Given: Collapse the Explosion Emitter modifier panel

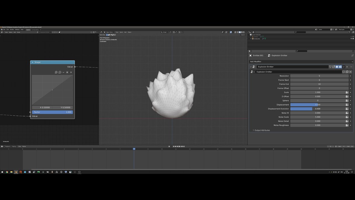Looking at the screenshot, I should click(251, 67).
